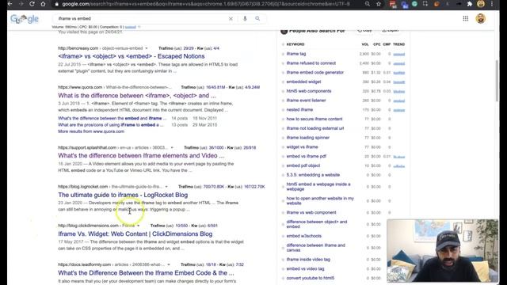The width and height of the screenshot is (507, 285).
Task: Open keyword 'iframe loading spinner'
Action: [x=308, y=138]
